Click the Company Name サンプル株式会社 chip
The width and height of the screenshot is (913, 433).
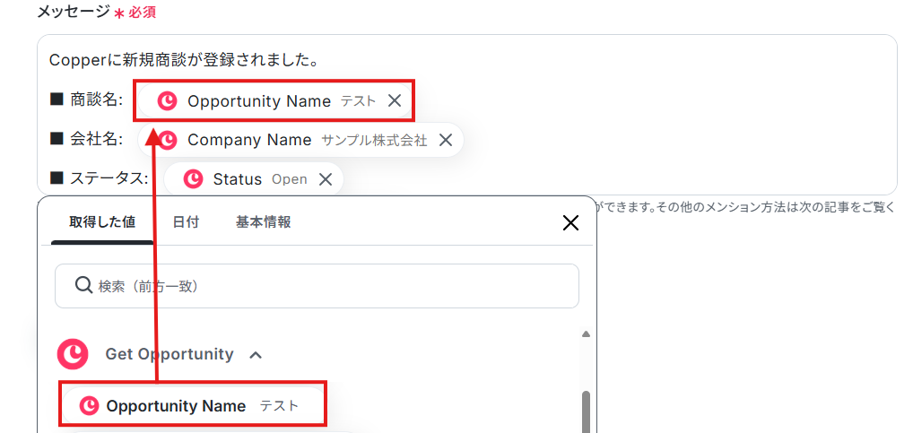pos(300,140)
